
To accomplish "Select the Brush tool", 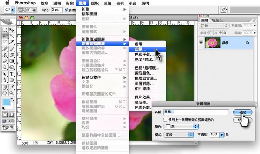I will pyautogui.click(x=12, y=49).
